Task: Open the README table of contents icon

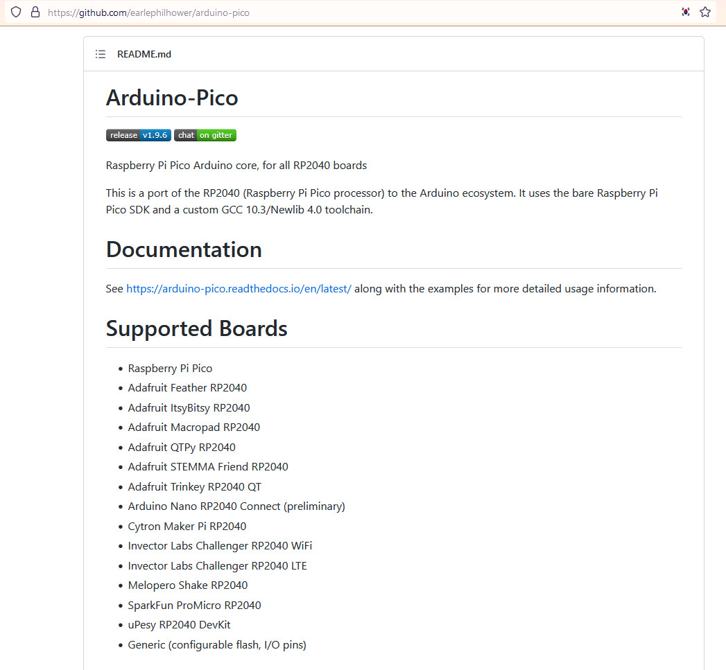Action: tap(101, 54)
